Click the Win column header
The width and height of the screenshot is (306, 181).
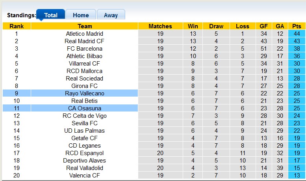pyautogui.click(x=193, y=26)
